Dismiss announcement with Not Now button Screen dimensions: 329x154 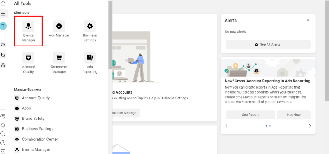tap(294, 115)
